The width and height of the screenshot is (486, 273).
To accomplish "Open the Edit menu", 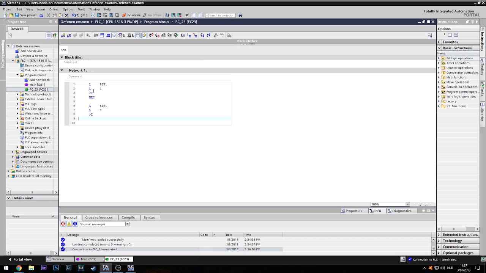I will [x=19, y=9].
